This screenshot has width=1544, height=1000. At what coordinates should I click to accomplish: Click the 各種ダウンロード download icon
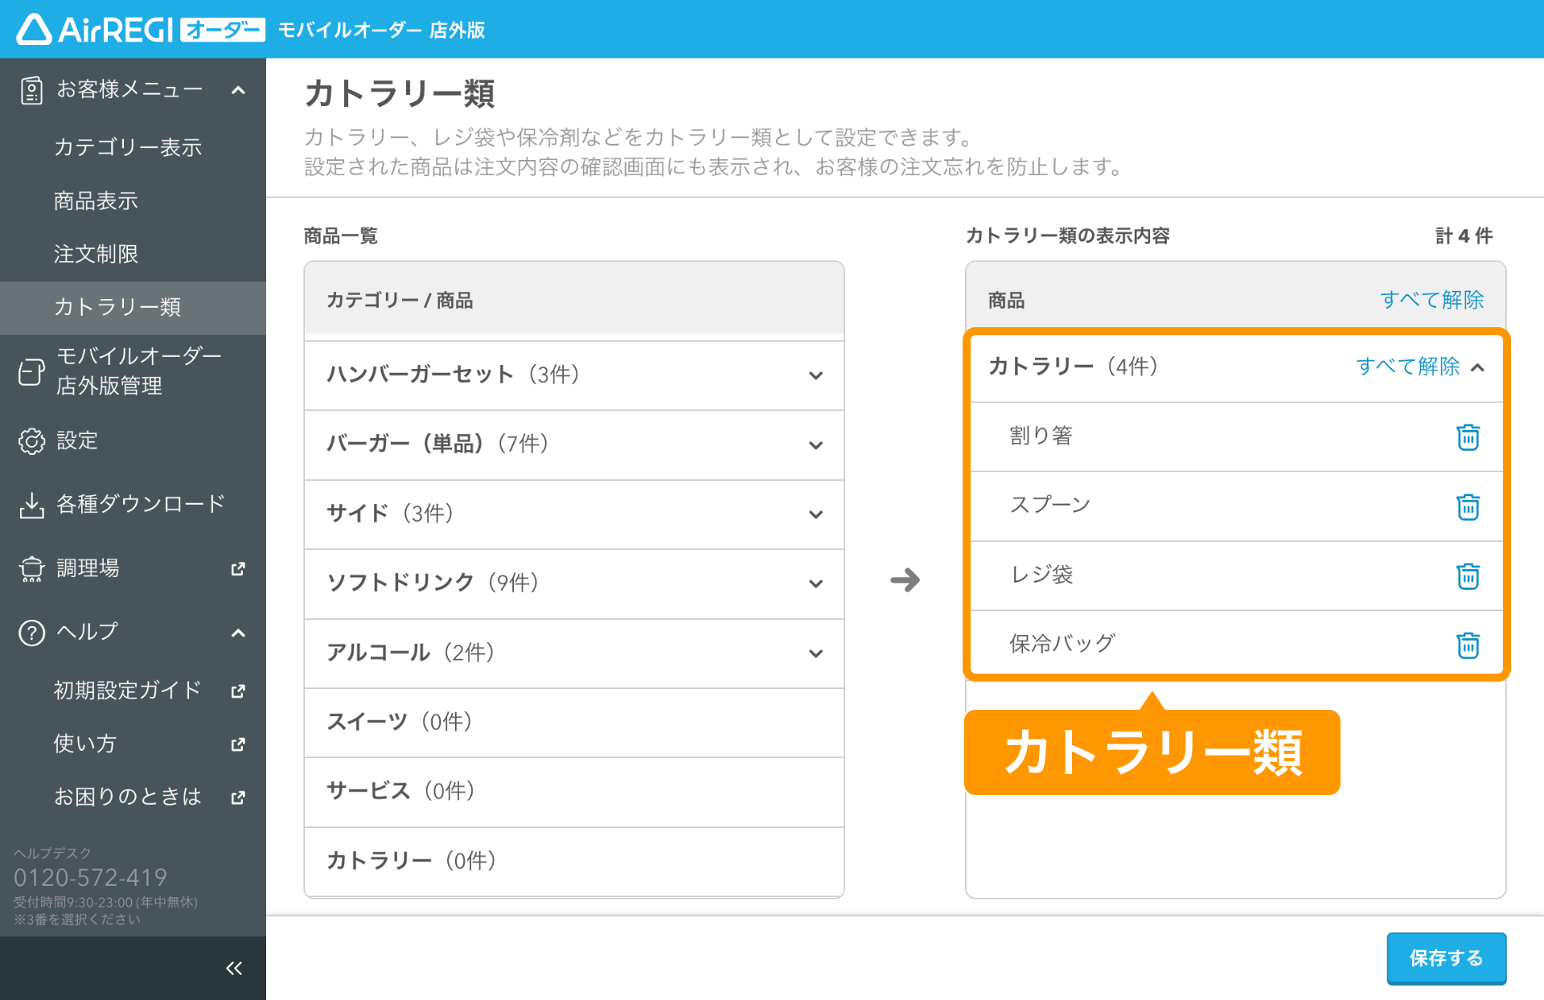(x=31, y=505)
